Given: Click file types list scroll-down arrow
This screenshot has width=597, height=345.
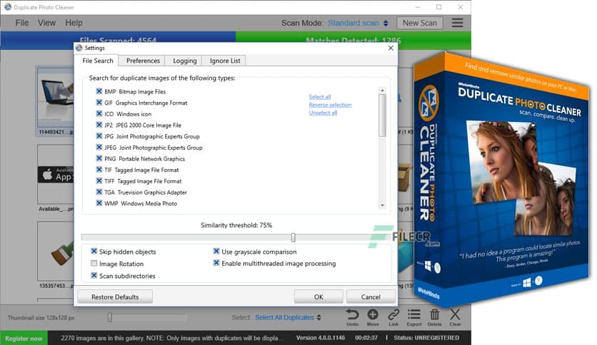Looking at the screenshot, I should [x=382, y=205].
